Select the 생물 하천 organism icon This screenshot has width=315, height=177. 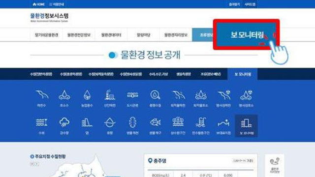[132, 126]
